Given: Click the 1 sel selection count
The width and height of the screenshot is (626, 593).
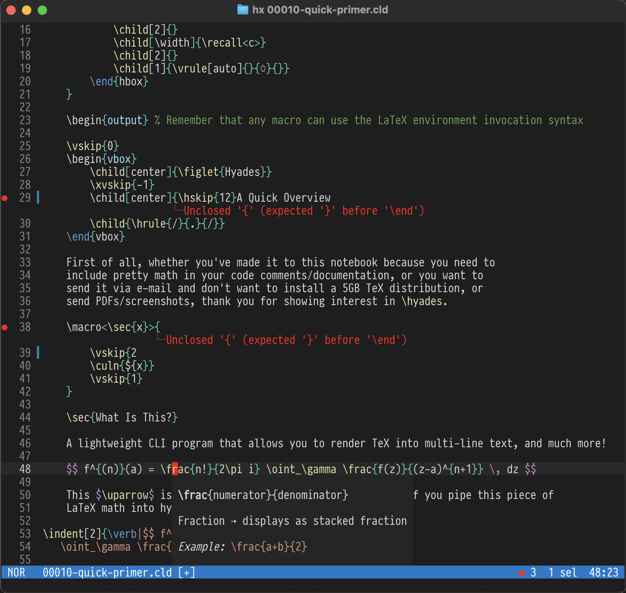Looking at the screenshot, I should 563,573.
